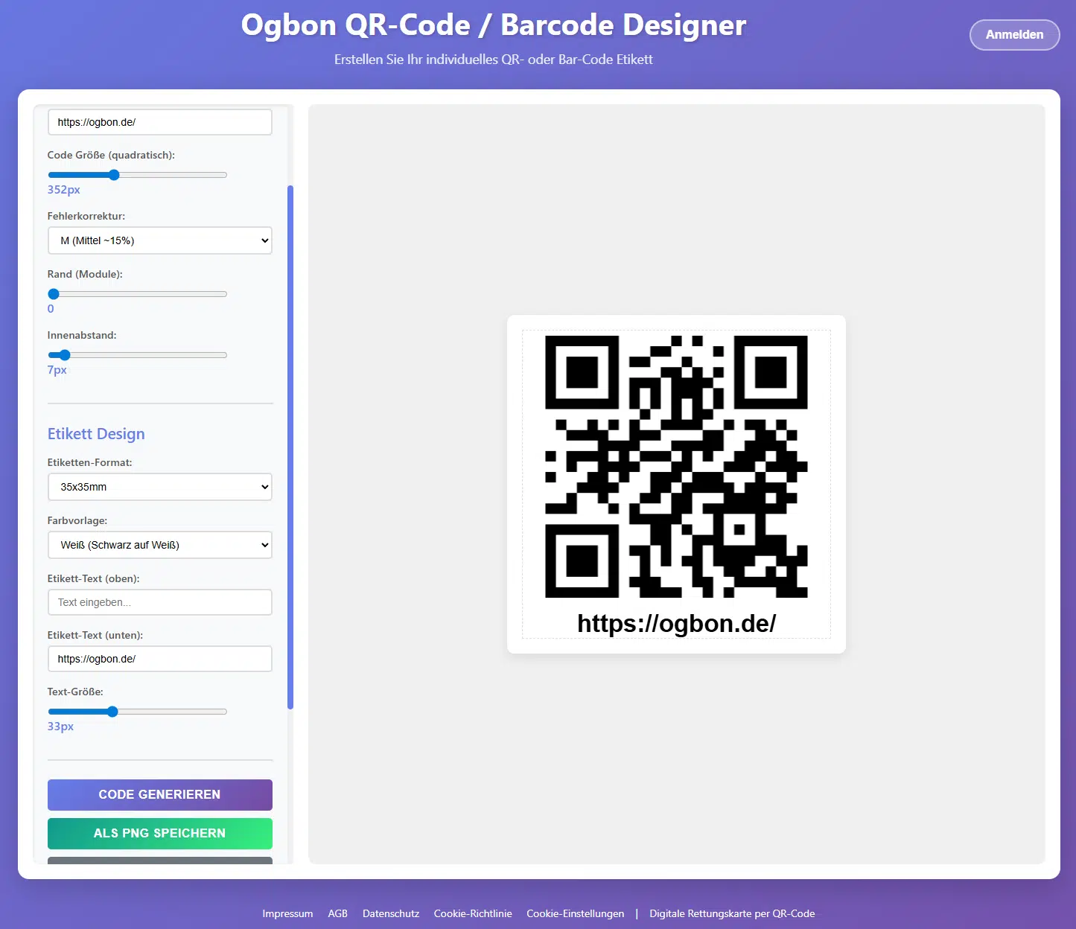Click Als PNG Speichern button
Screen dimensions: 1076x929
tap(159, 833)
